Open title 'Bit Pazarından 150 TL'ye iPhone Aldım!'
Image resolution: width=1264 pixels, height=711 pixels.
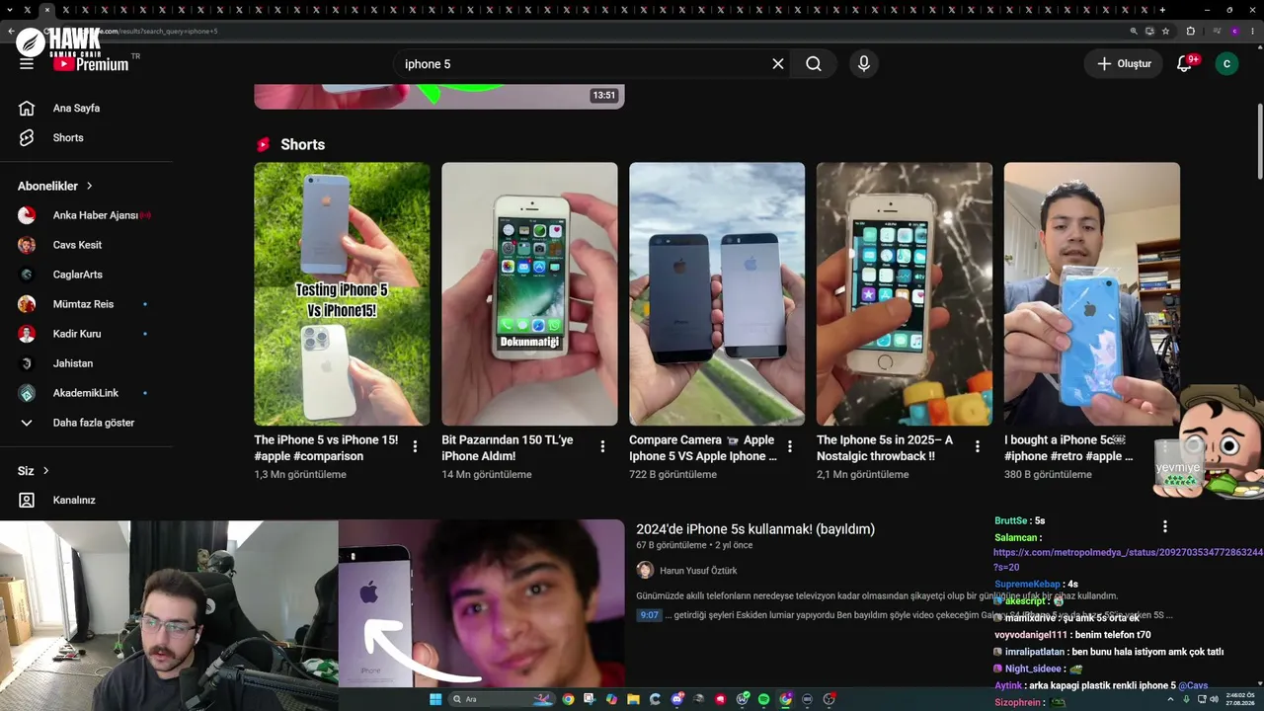508,448
